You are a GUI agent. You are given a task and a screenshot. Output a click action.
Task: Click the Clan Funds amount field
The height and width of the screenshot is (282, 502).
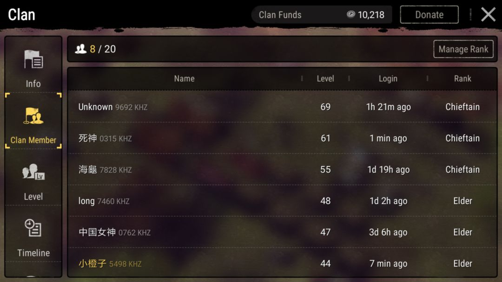click(322, 14)
